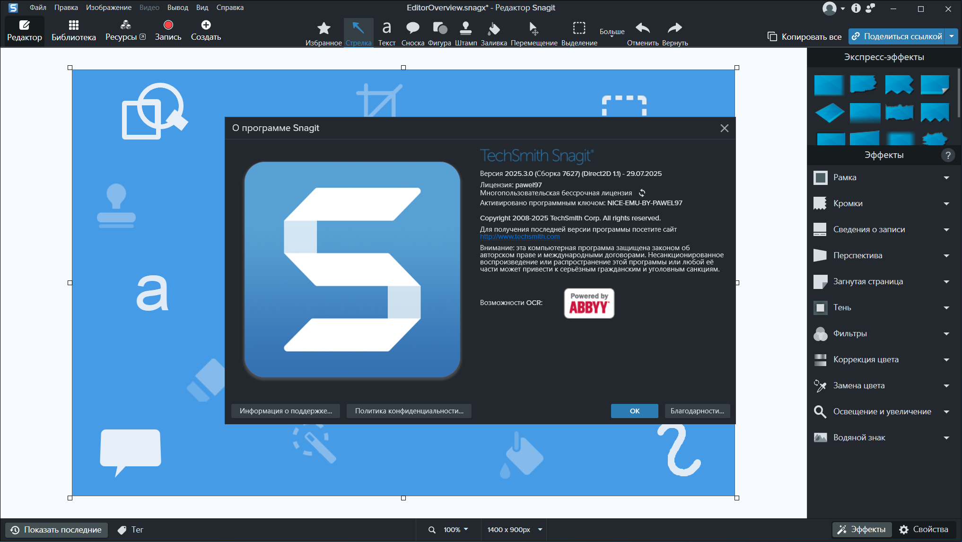Click Копировать все button
This screenshot has height=542, width=962.
coord(805,36)
